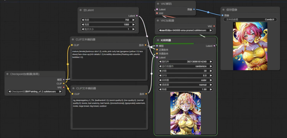
Task: Collapse the 空Latent node via its title dot
Action: tap(81, 10)
